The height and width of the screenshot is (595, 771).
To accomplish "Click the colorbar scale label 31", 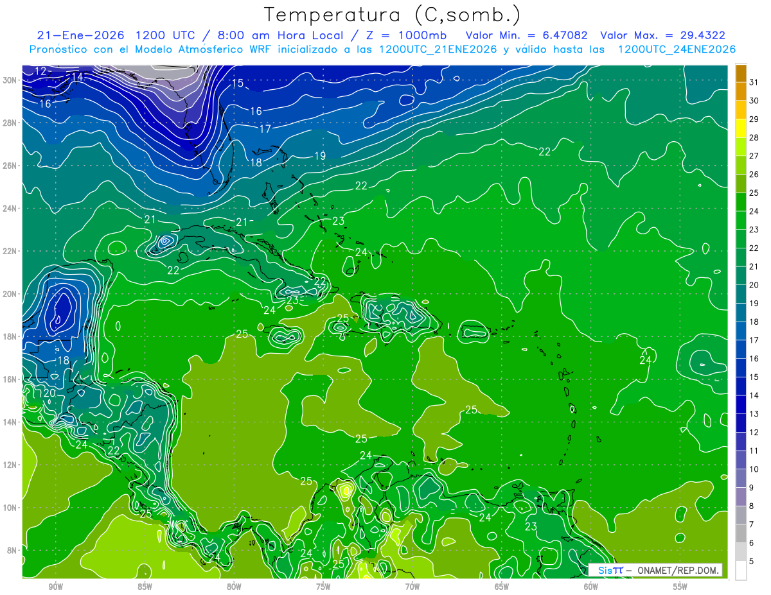I will tap(754, 83).
